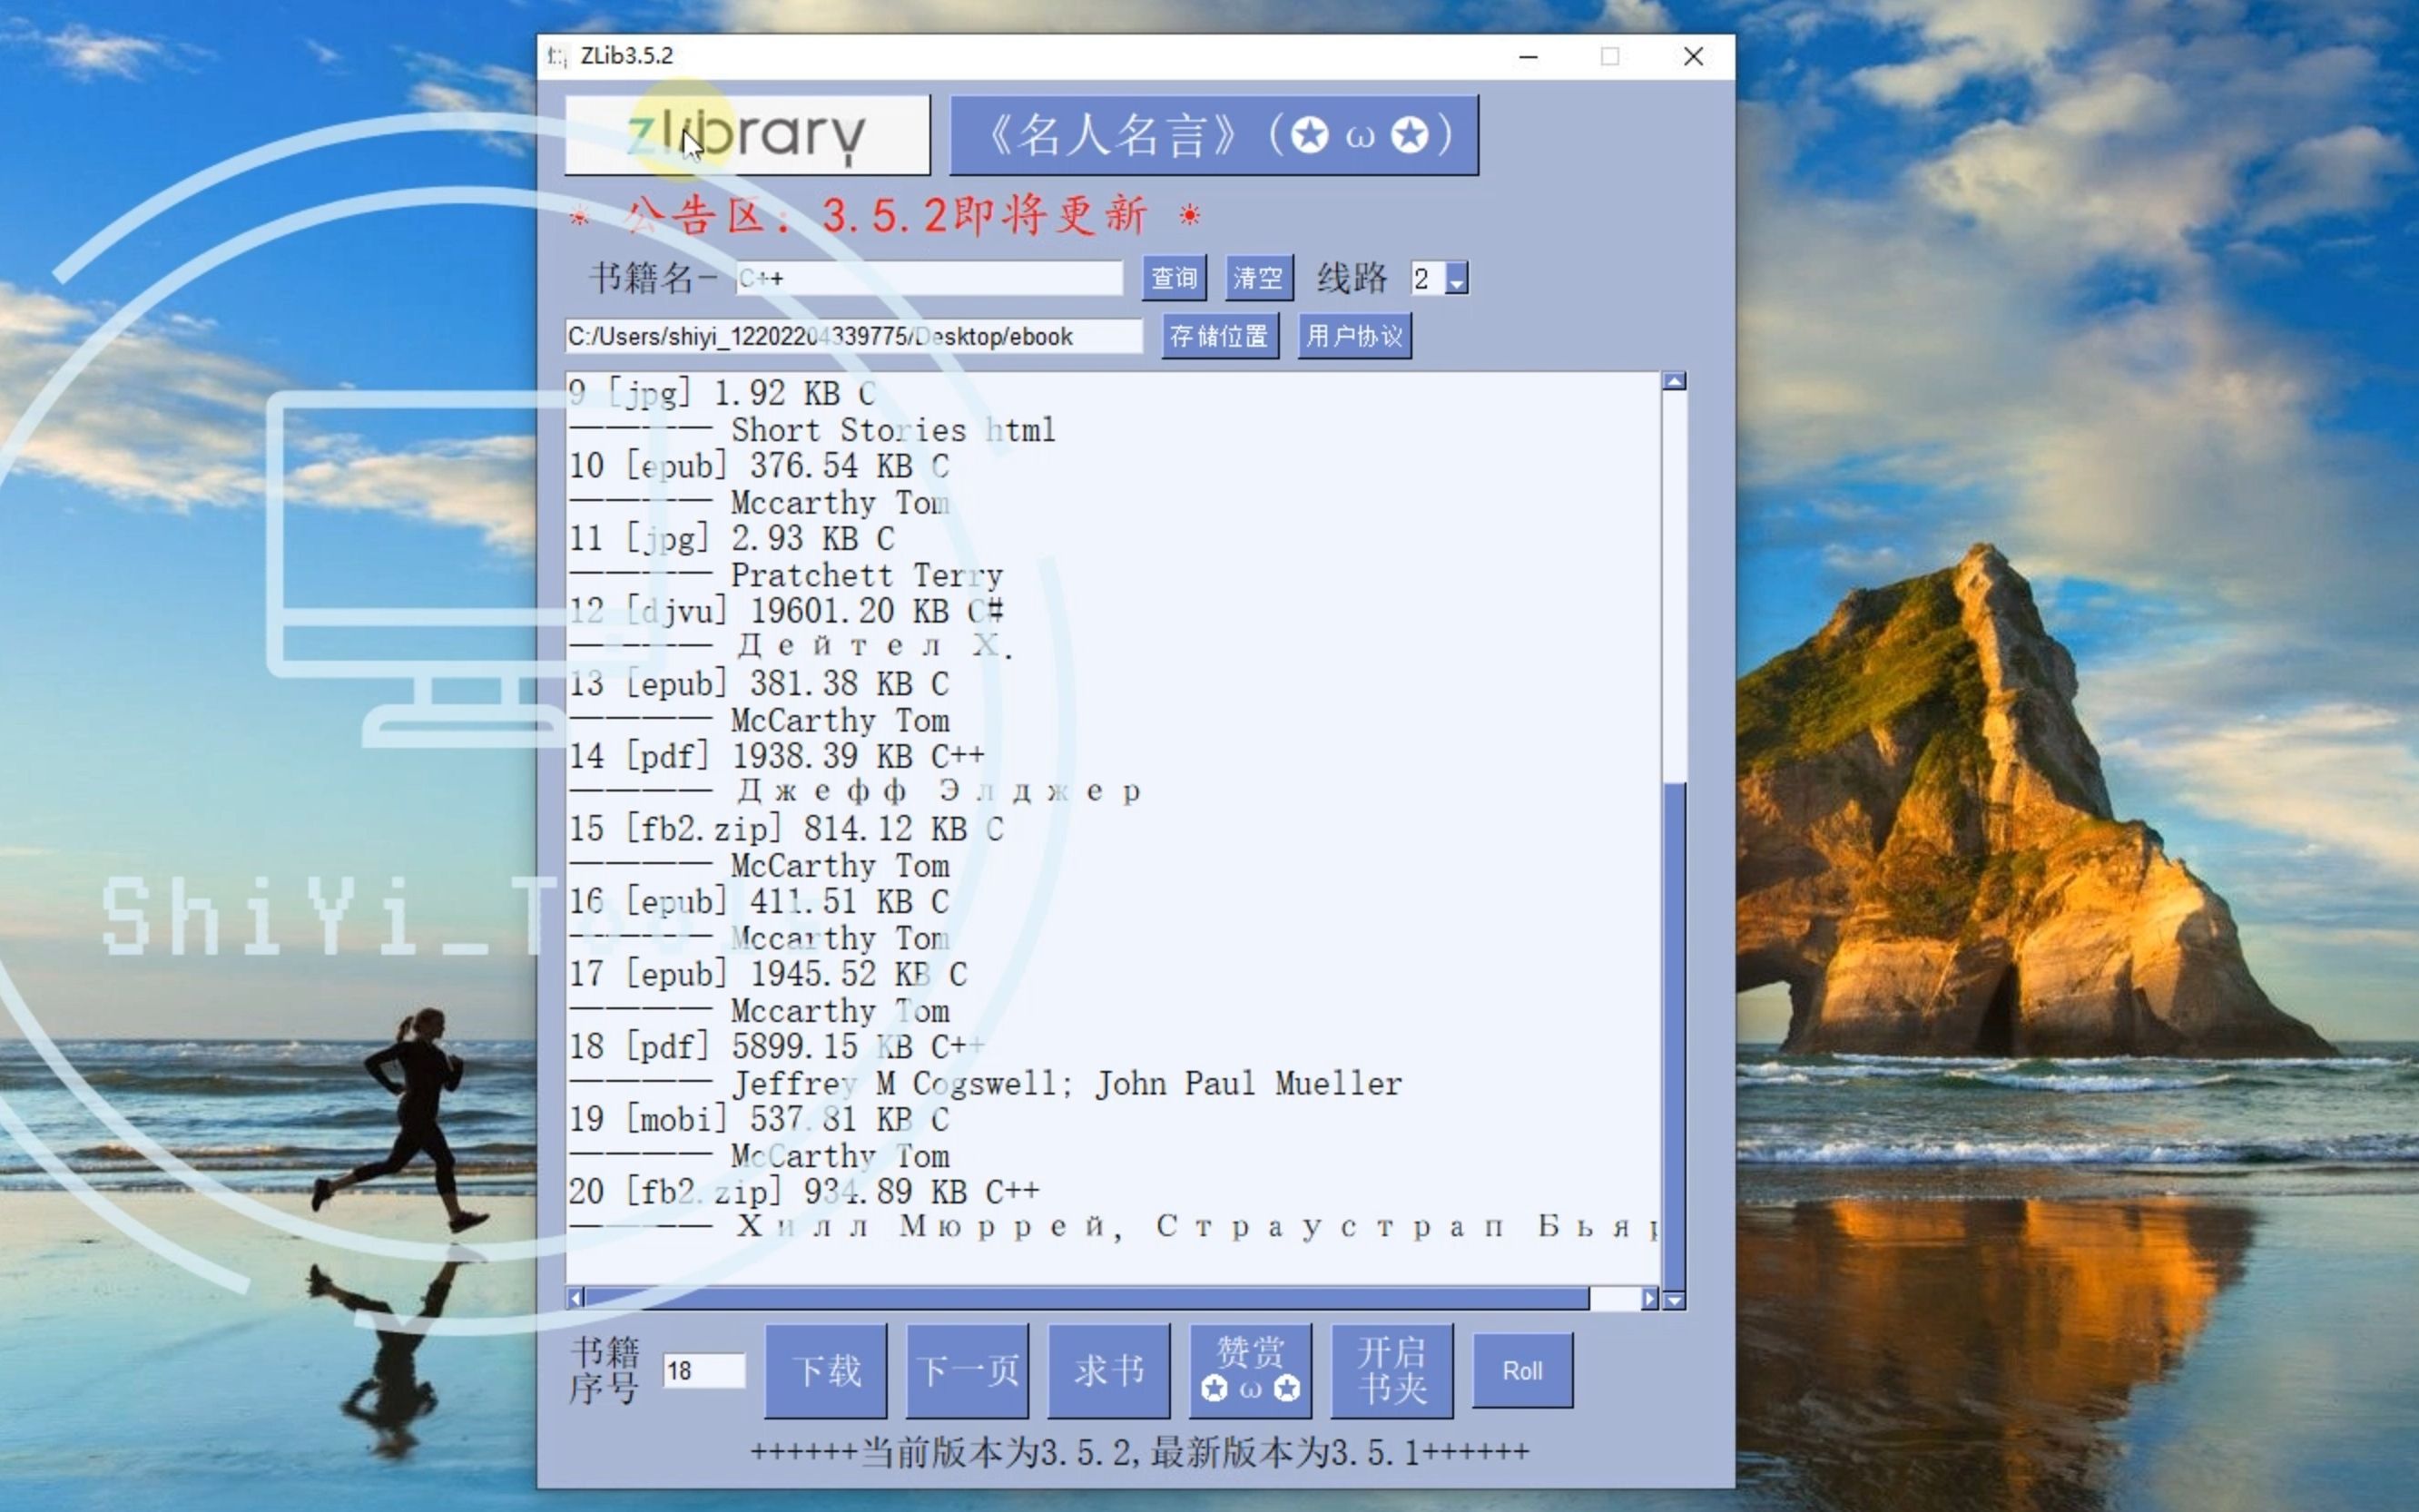
Task: Select result row '11 [jpg] 2.93 KB C'
Action: pyautogui.click(x=732, y=539)
